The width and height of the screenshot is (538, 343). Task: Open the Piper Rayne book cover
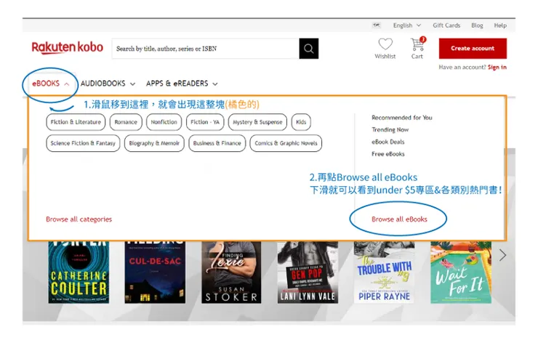click(x=384, y=273)
